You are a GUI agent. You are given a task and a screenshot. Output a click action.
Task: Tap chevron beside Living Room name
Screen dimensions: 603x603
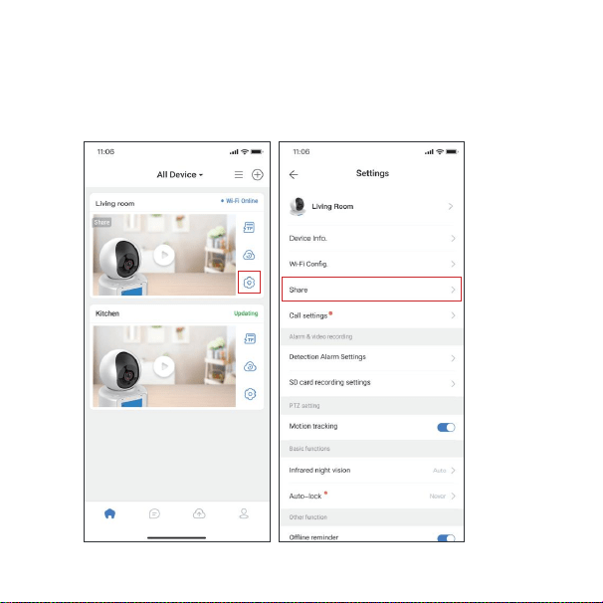pyautogui.click(x=451, y=207)
